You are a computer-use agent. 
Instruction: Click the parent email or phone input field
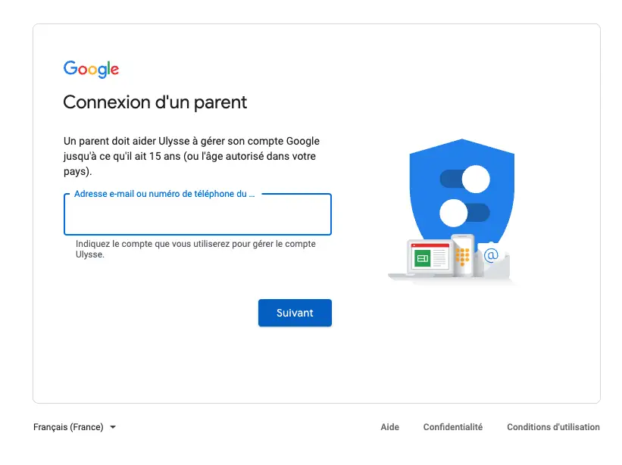pos(198,214)
